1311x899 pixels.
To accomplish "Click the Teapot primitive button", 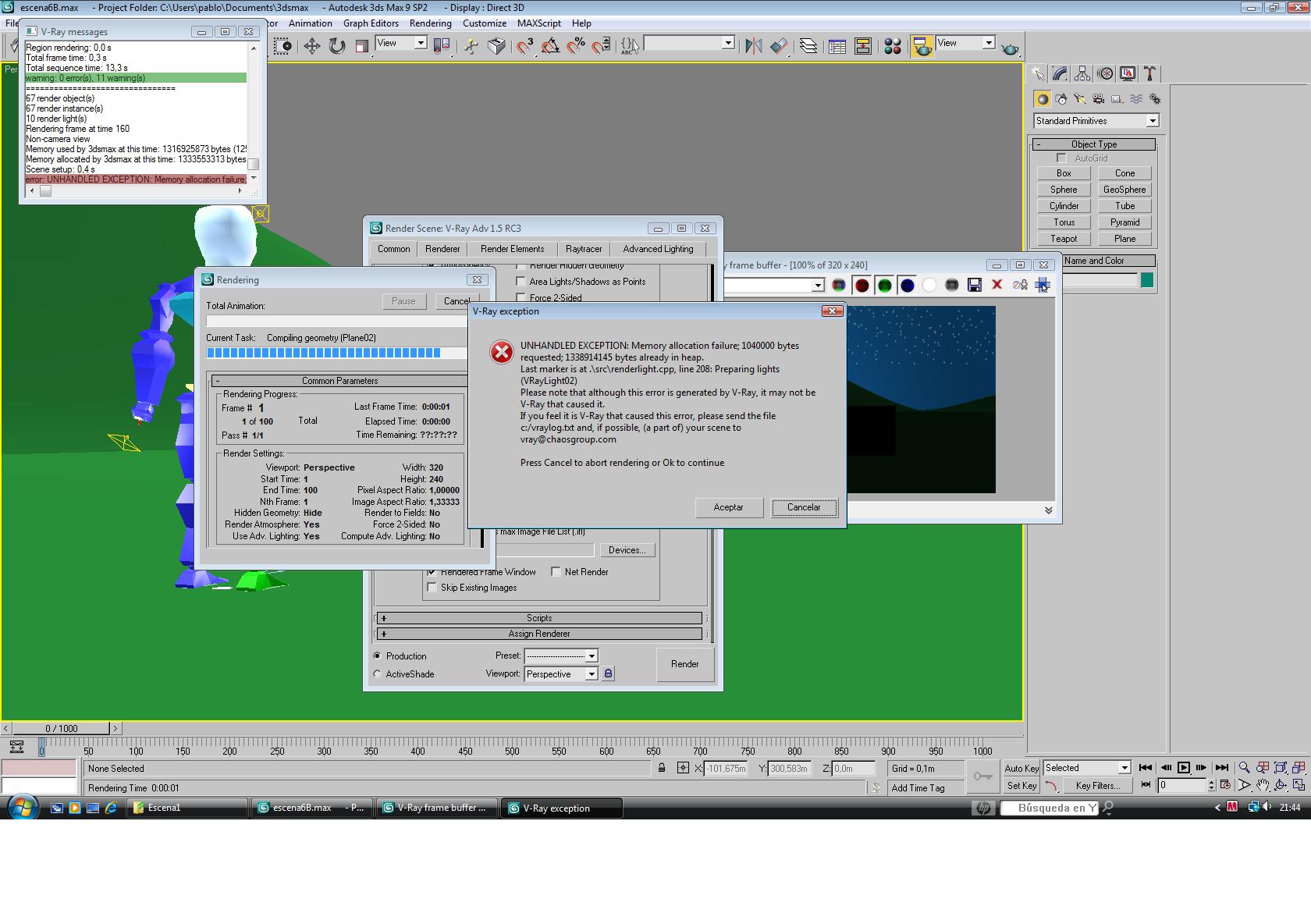I will (x=1064, y=239).
